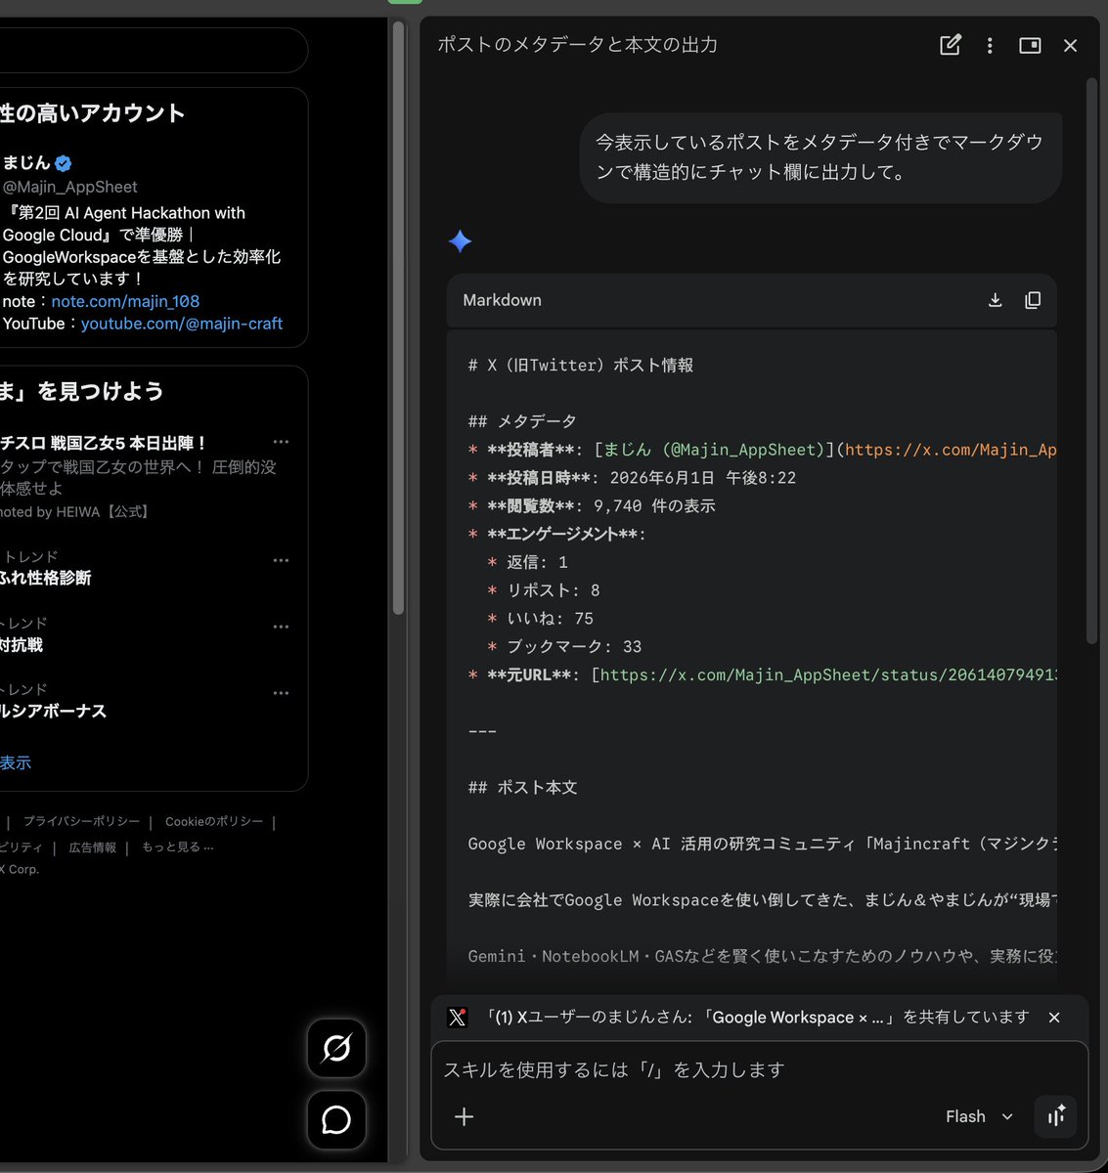Open more options for 戦国乙女5 promoted trend
Viewport: 1108px width, 1173px height.
281,442
